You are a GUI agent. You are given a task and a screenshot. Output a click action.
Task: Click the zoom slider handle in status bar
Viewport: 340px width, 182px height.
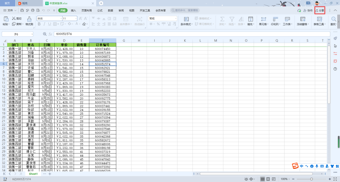[x=311, y=179]
